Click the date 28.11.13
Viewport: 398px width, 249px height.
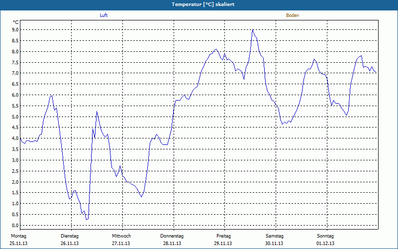[172, 244]
